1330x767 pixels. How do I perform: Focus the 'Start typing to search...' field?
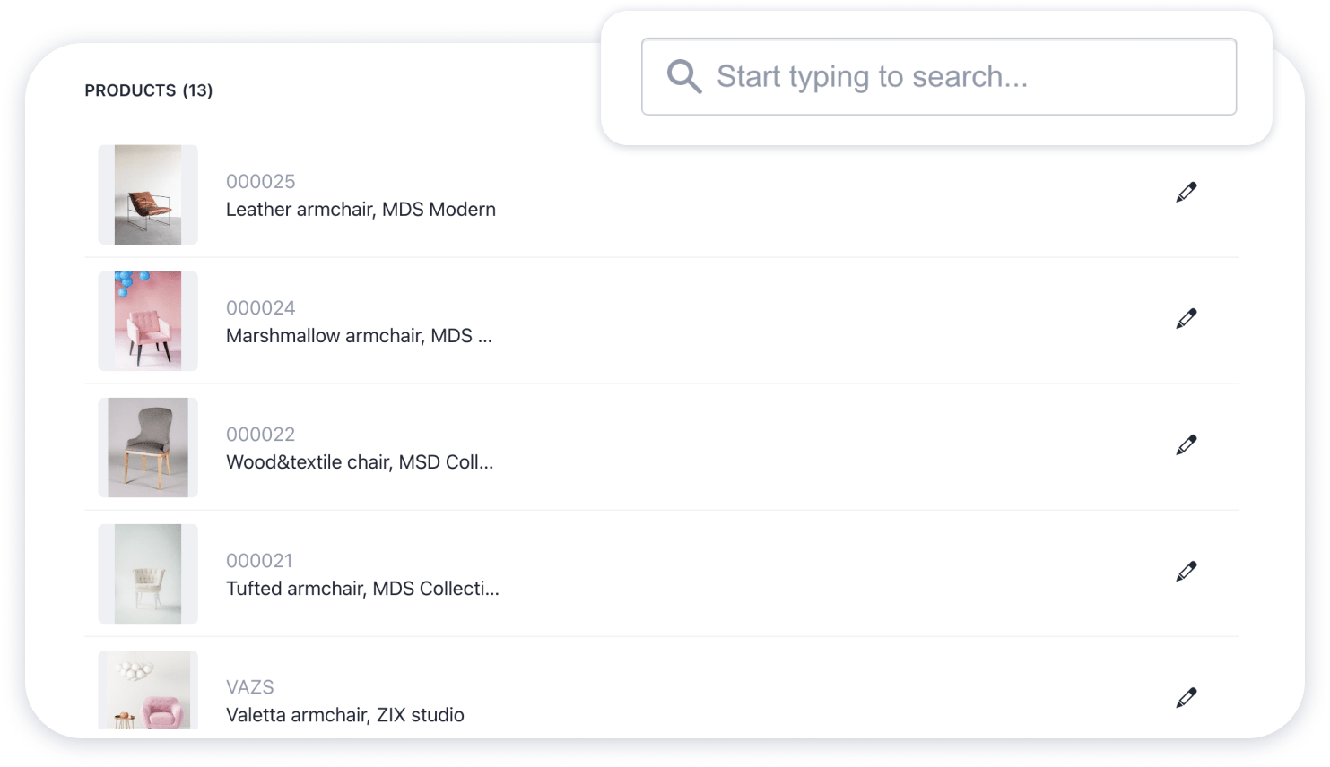(939, 77)
